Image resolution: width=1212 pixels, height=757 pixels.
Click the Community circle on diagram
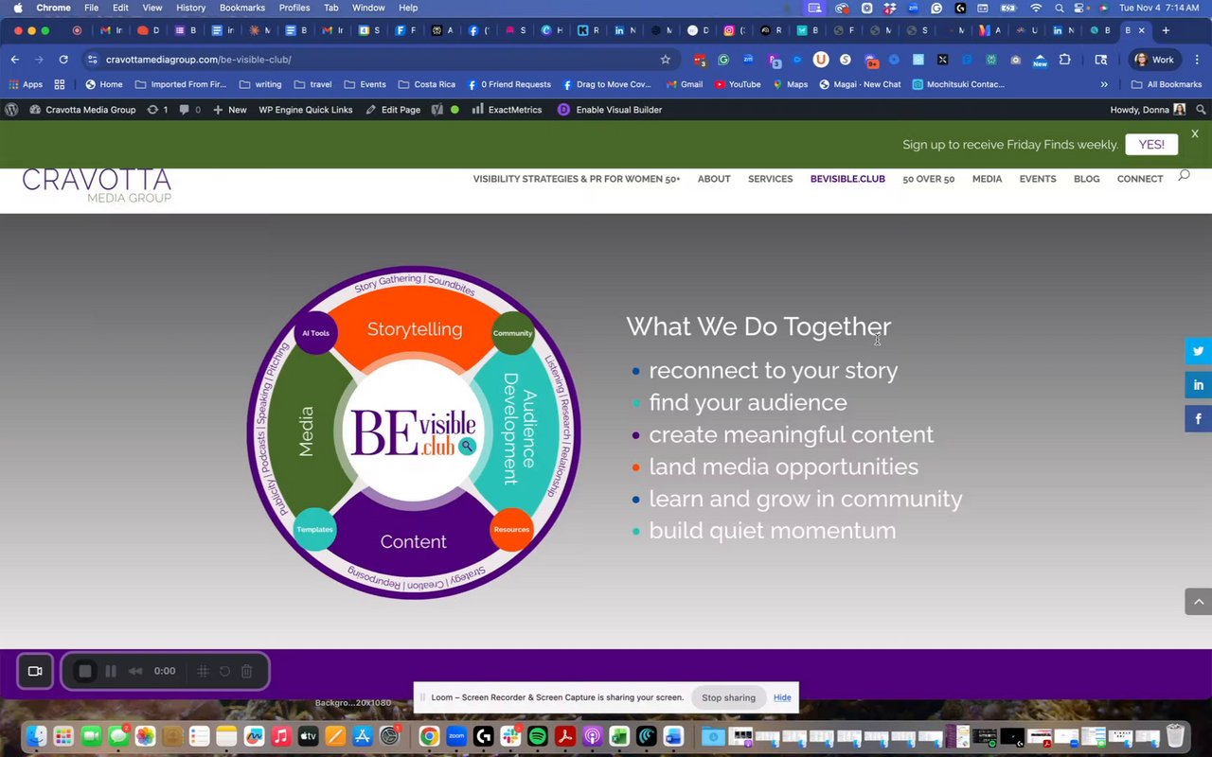pyautogui.click(x=512, y=333)
